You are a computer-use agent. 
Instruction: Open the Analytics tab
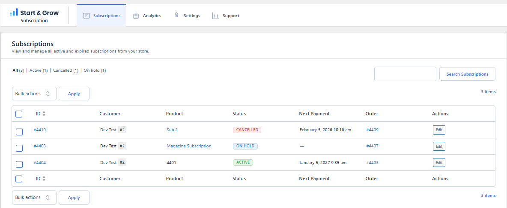(147, 15)
